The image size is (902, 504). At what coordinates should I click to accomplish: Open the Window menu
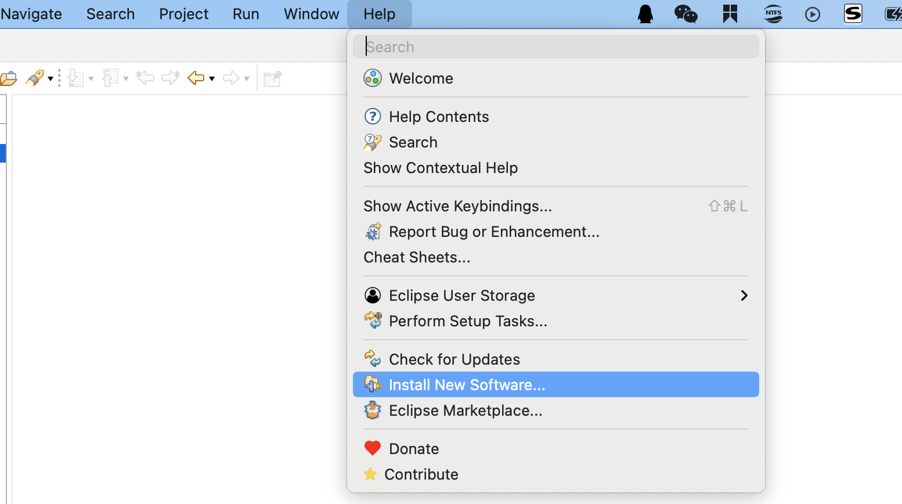pyautogui.click(x=311, y=14)
